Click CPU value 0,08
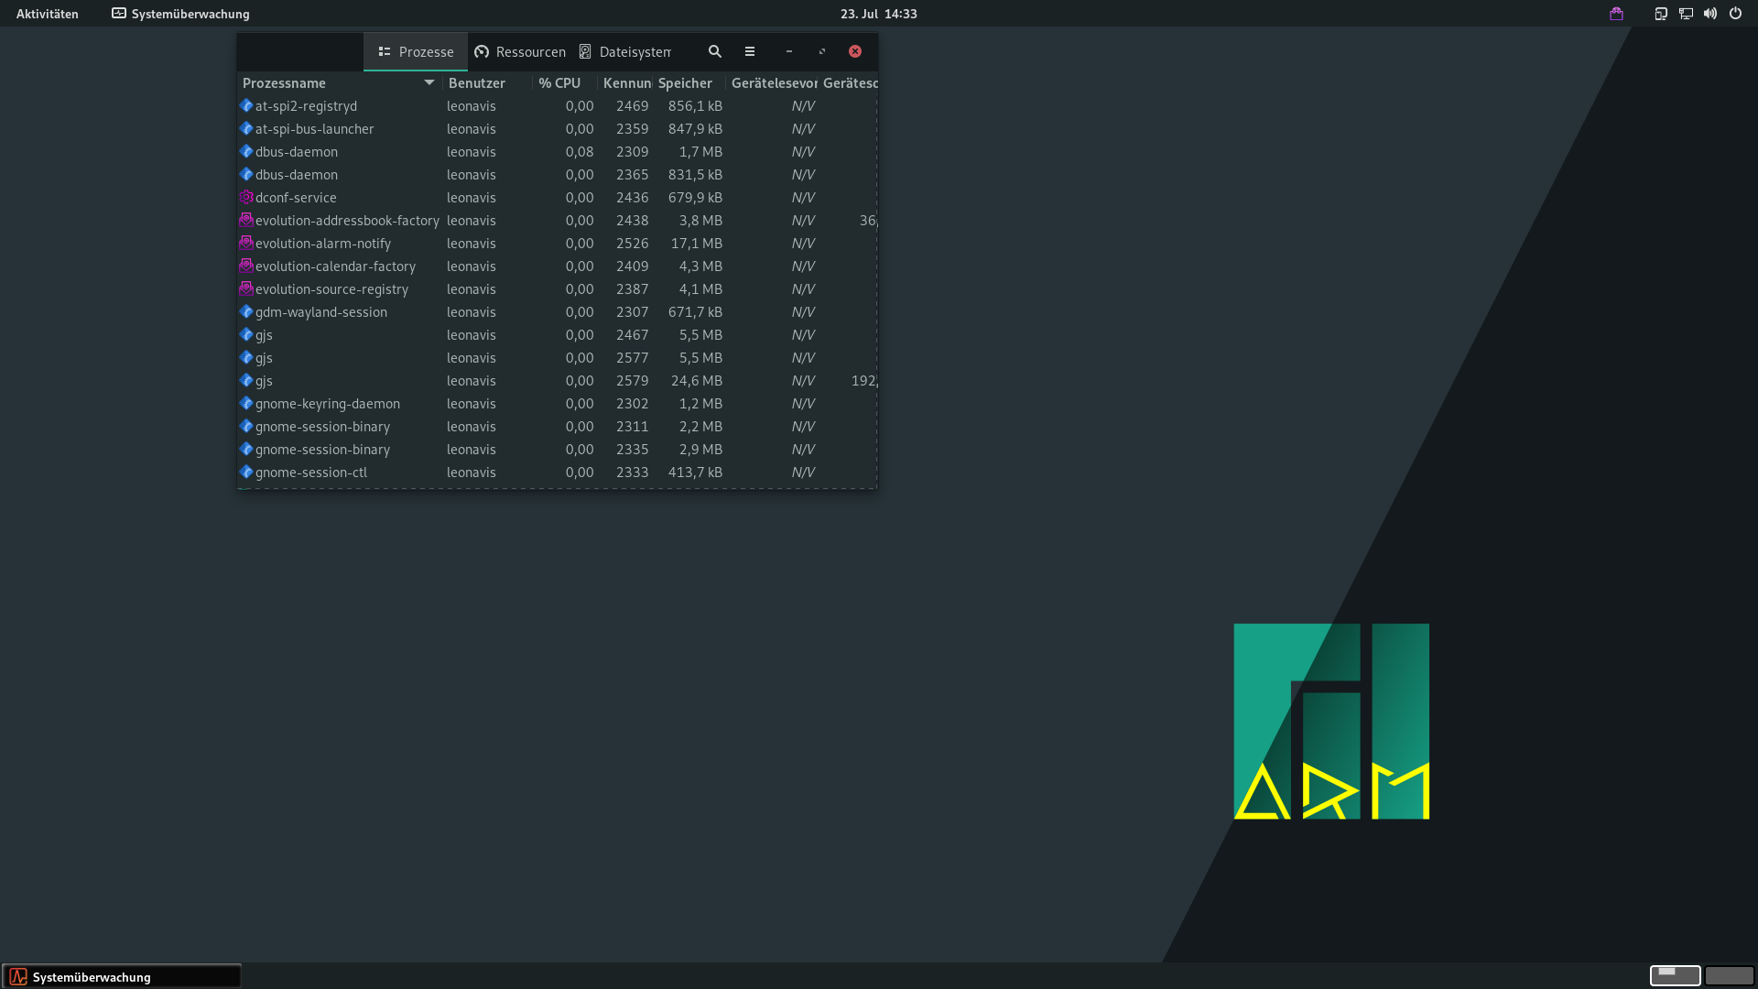Image resolution: width=1758 pixels, height=989 pixels. pyautogui.click(x=580, y=151)
